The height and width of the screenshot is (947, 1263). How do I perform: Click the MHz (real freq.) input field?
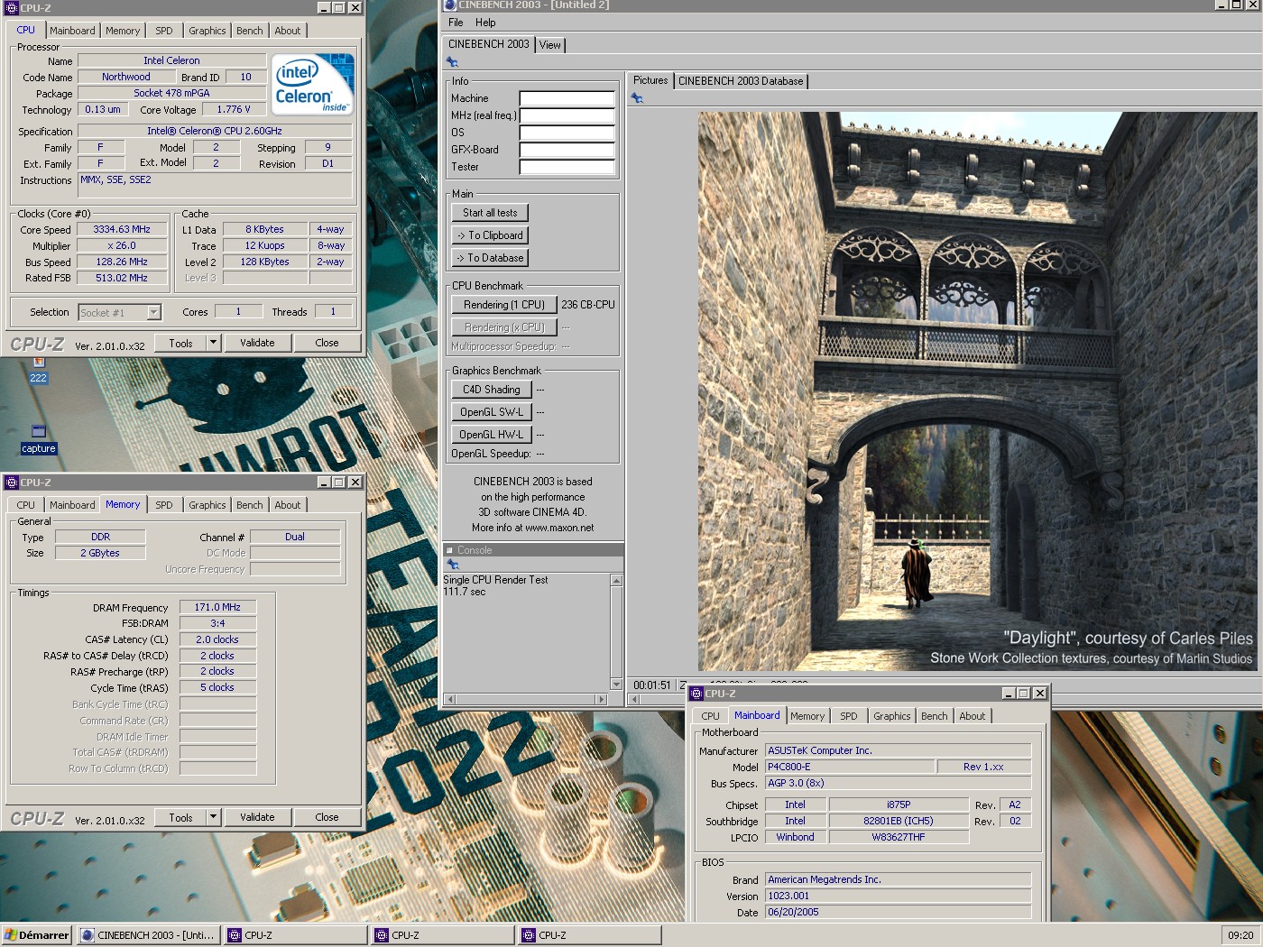coord(567,115)
